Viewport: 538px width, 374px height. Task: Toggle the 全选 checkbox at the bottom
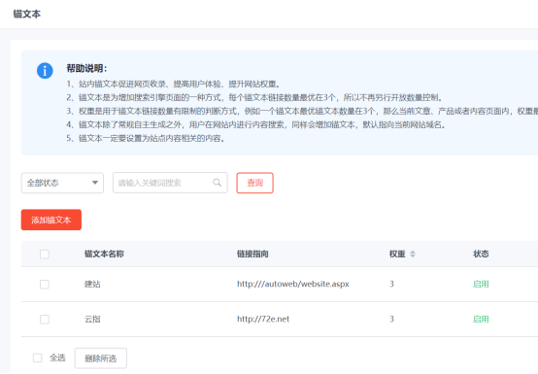pos(38,357)
